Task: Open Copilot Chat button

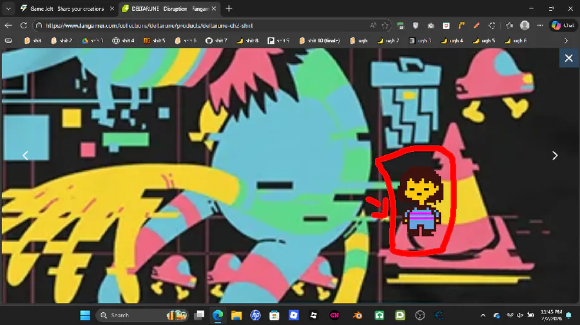Action: click(563, 26)
